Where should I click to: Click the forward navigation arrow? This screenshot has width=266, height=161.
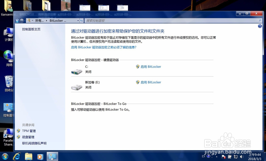(22, 21)
